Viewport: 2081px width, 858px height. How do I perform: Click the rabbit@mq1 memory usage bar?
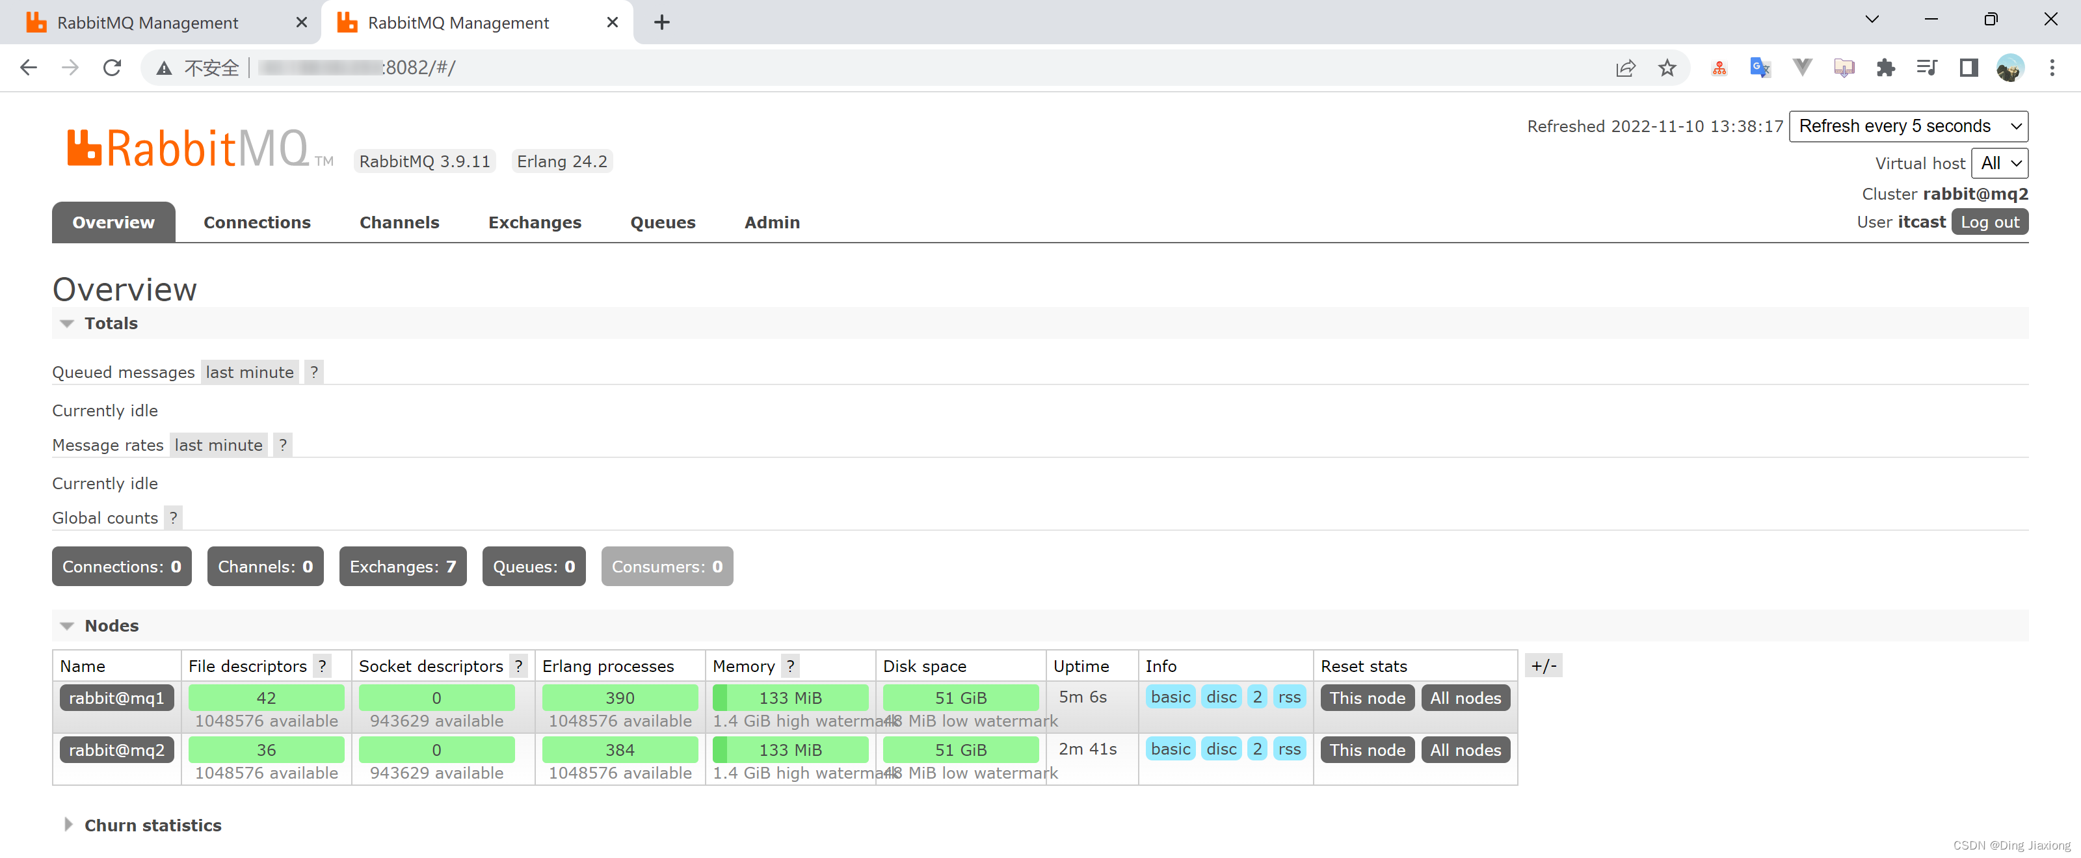tap(790, 698)
